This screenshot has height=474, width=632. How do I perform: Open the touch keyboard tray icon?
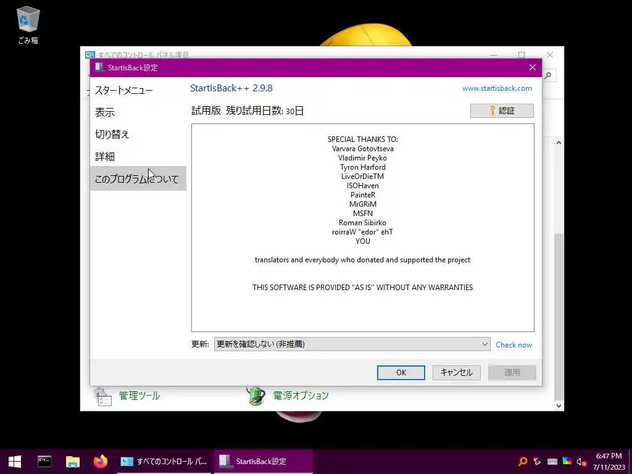552,462
